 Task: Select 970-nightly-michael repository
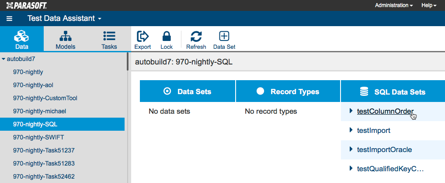[x=39, y=111]
